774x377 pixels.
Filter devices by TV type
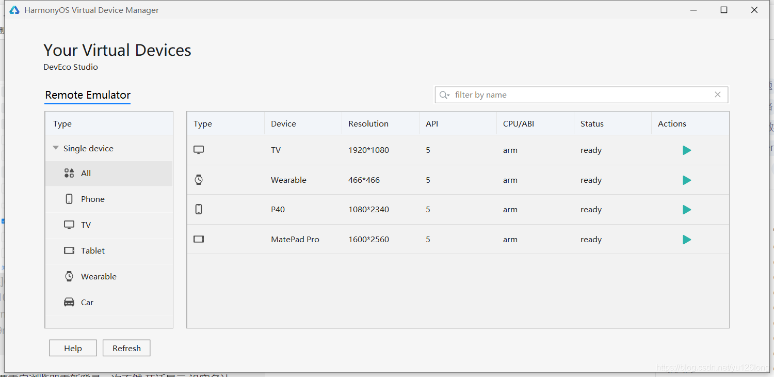(109, 225)
